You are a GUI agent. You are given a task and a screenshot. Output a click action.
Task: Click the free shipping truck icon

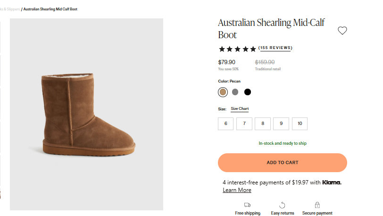pos(247,205)
